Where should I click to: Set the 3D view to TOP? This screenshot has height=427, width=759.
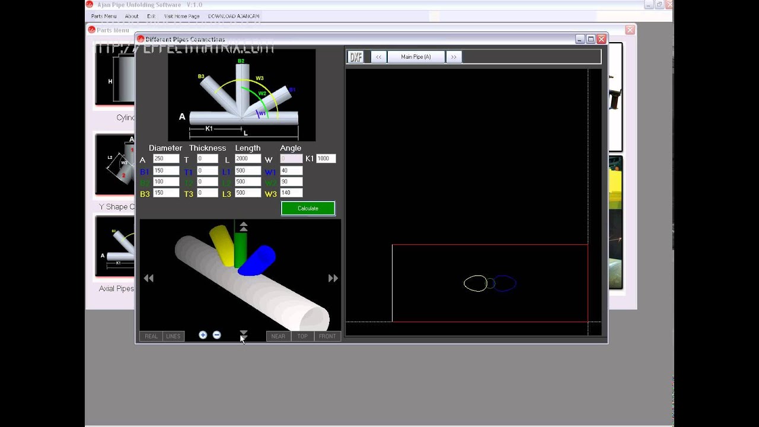pyautogui.click(x=302, y=336)
